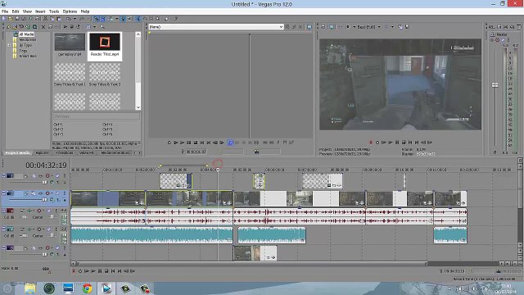This screenshot has width=524, height=295.
Task: Click the Cut scissors icon in toolbar
Action: (46, 19)
